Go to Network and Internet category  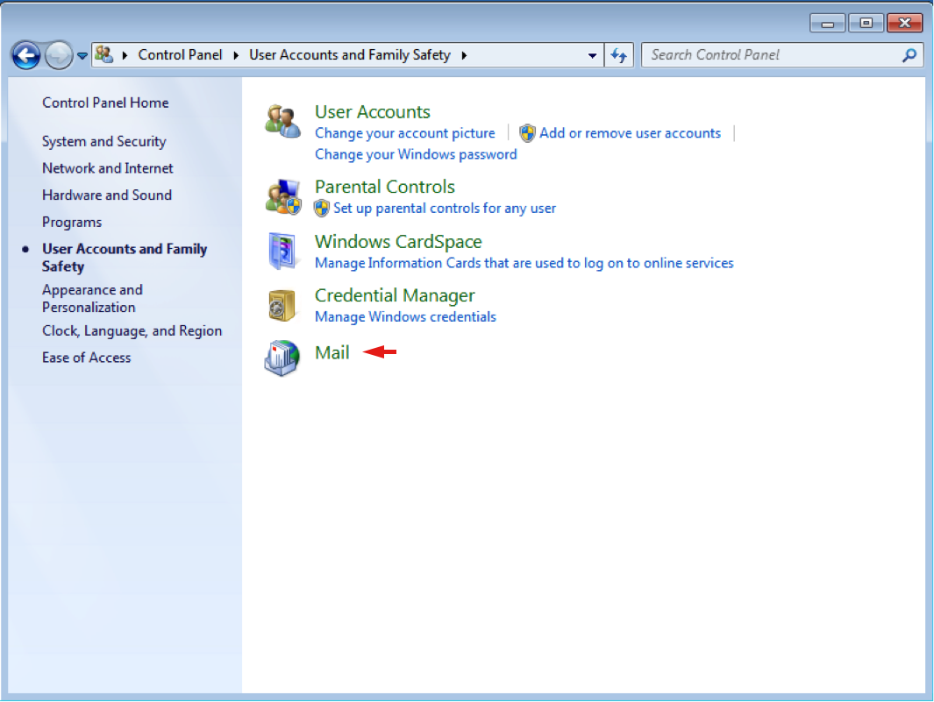pos(107,168)
